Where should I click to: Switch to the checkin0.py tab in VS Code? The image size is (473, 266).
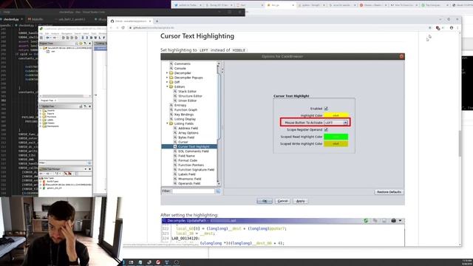[11, 19]
